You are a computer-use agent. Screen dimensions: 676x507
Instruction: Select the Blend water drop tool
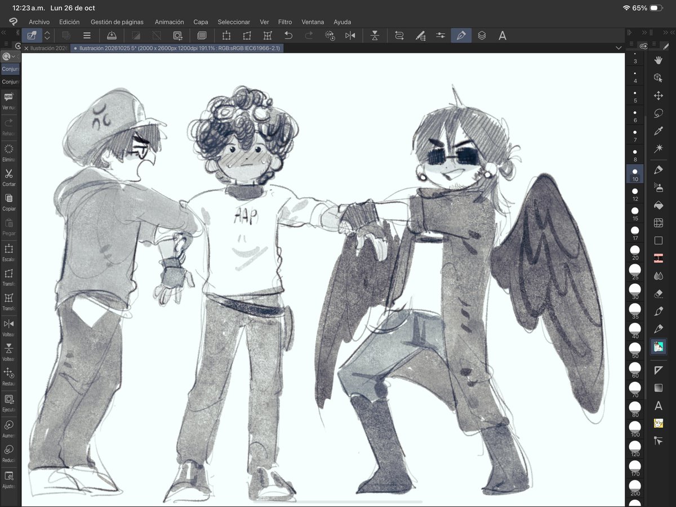658,276
